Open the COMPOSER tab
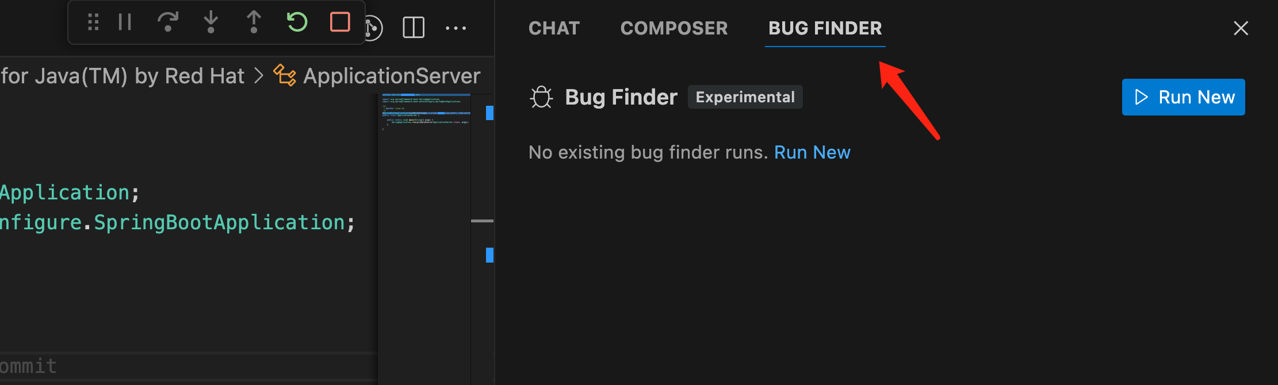Screen dimensions: 1278x385 click(674, 28)
